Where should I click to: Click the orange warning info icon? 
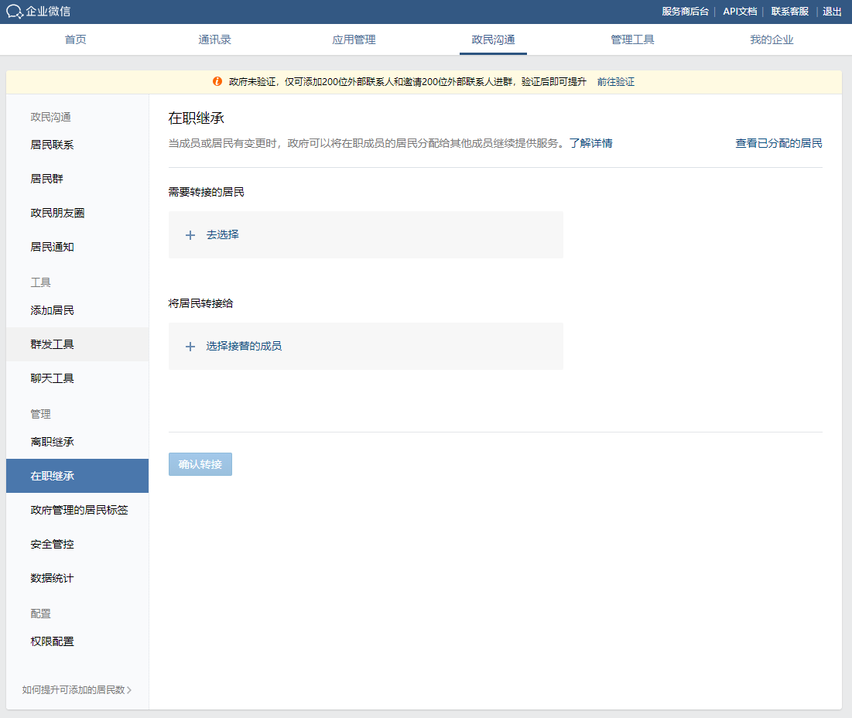tap(217, 81)
